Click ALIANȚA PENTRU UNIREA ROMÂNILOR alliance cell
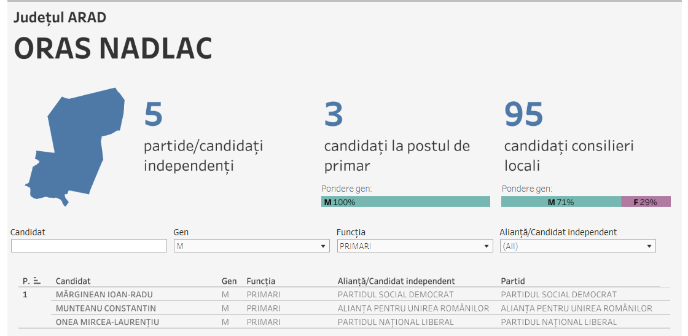The height and width of the screenshot is (336, 688). 413,308
